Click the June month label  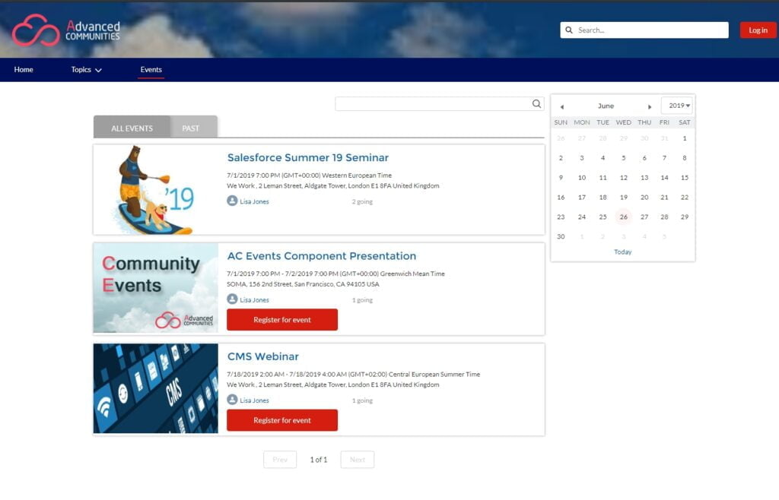coord(606,106)
